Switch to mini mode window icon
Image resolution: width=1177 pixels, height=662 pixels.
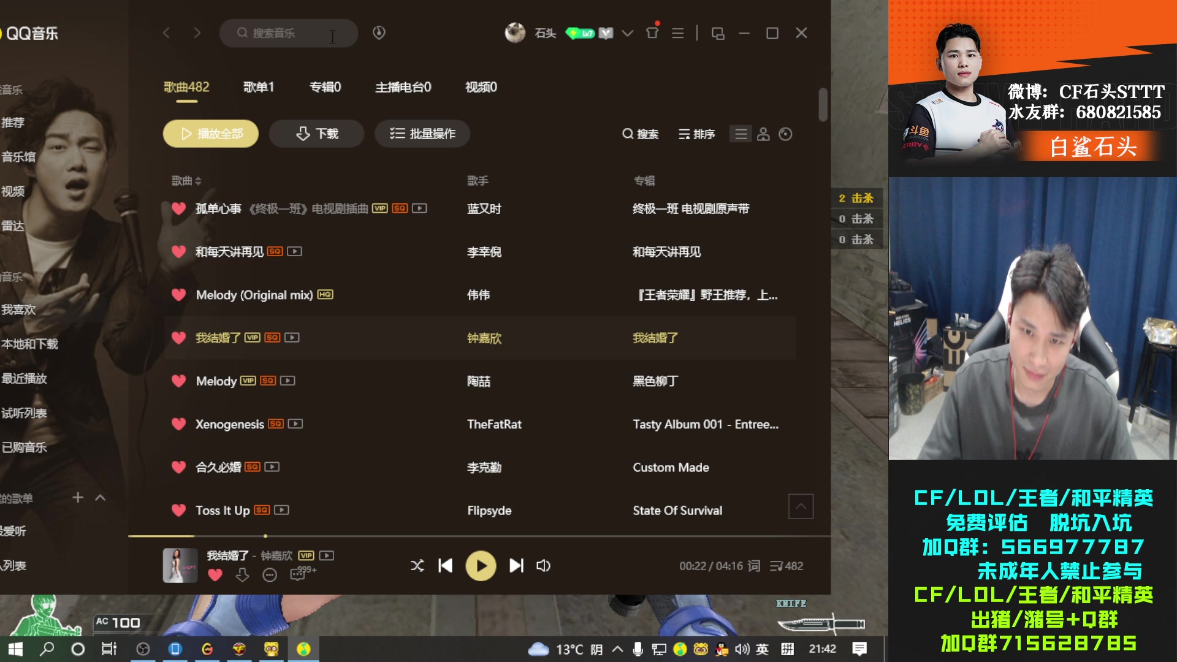coord(718,33)
